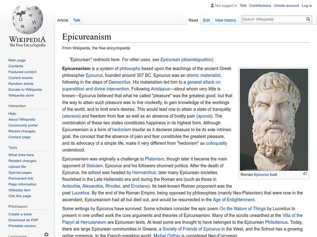This screenshot has height=237, width=317.
Task: Open the Edit tab
Action: click(x=206, y=20)
